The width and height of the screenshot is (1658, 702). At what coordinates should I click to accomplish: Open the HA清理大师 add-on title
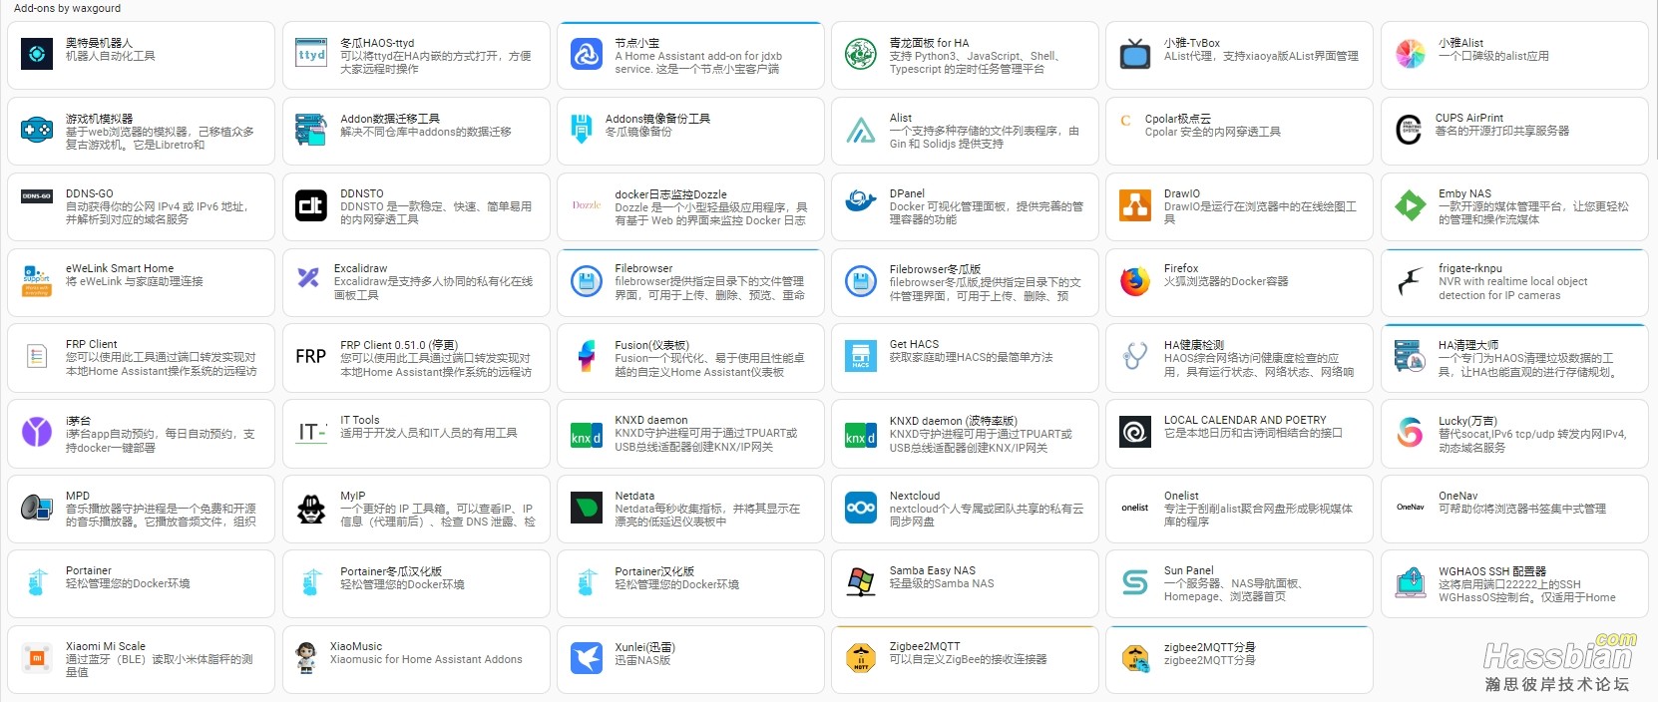[x=1468, y=345]
